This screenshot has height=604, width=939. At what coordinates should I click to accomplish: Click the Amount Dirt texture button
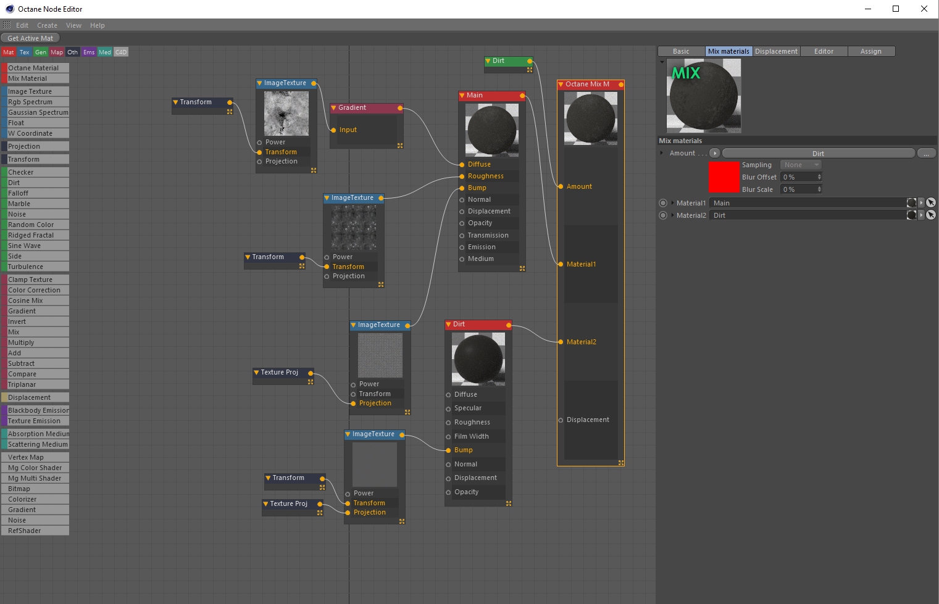coord(818,153)
